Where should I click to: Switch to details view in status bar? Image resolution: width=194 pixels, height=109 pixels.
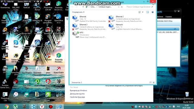pyautogui.click(x=151, y=82)
